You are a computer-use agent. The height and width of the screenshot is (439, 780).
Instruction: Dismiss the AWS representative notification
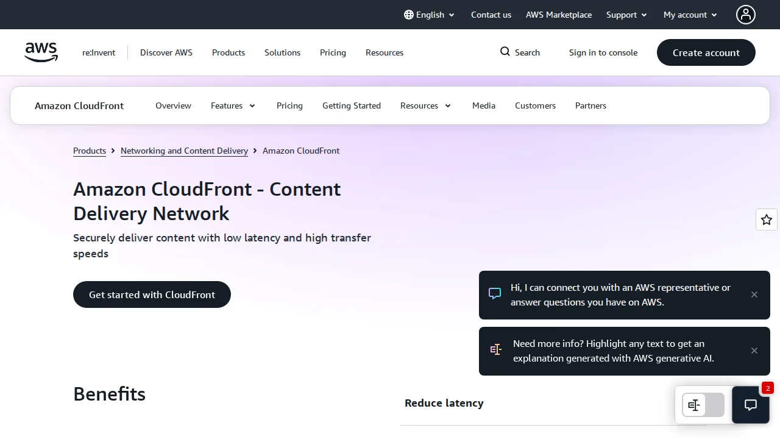[x=754, y=294]
